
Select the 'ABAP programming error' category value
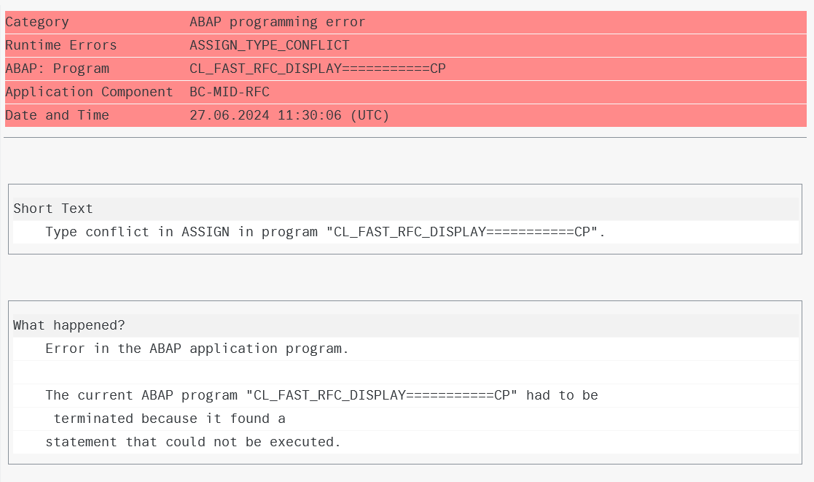click(x=277, y=22)
